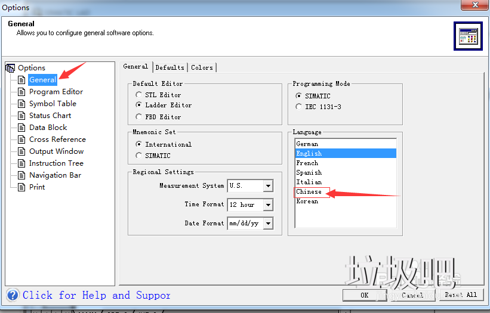
Task: Click the Status Chart page icon
Action: coord(22,116)
